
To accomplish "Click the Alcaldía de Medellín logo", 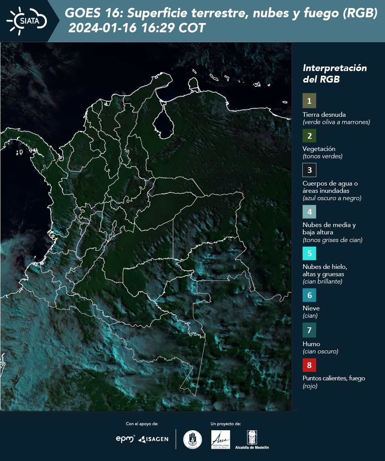I will tap(252, 440).
